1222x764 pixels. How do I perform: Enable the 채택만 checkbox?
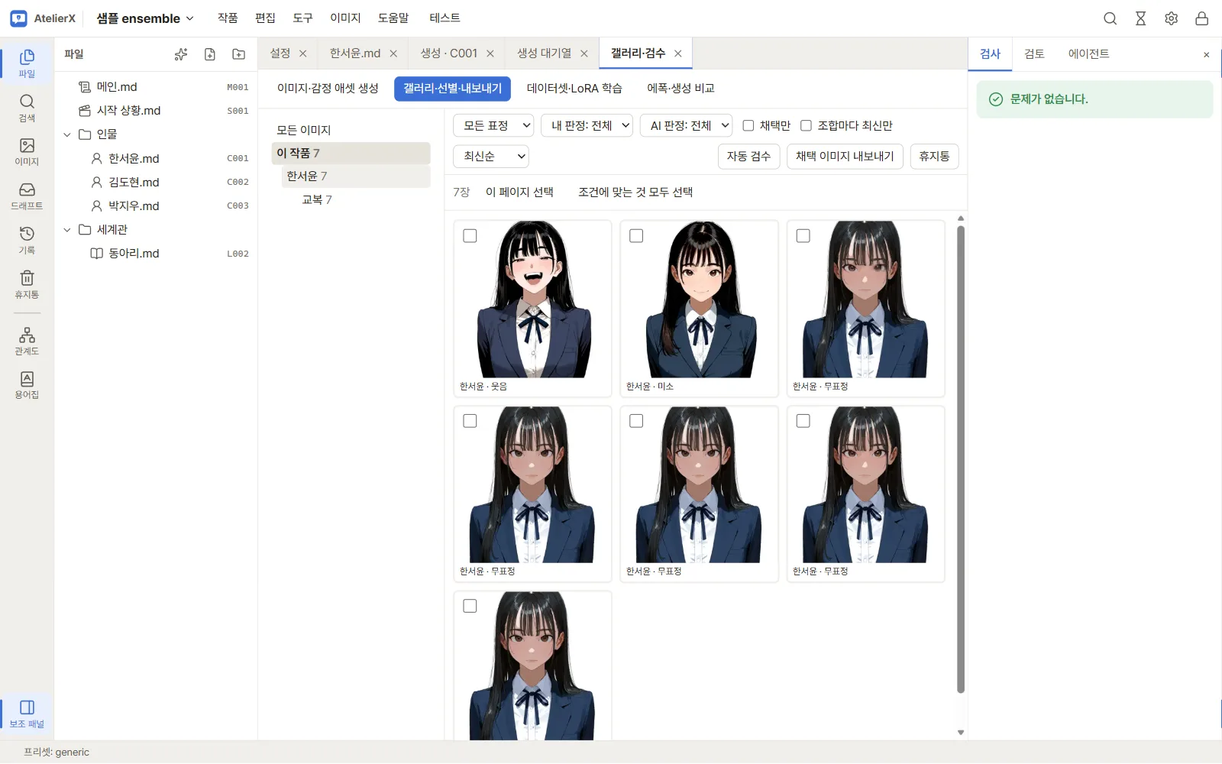748,125
